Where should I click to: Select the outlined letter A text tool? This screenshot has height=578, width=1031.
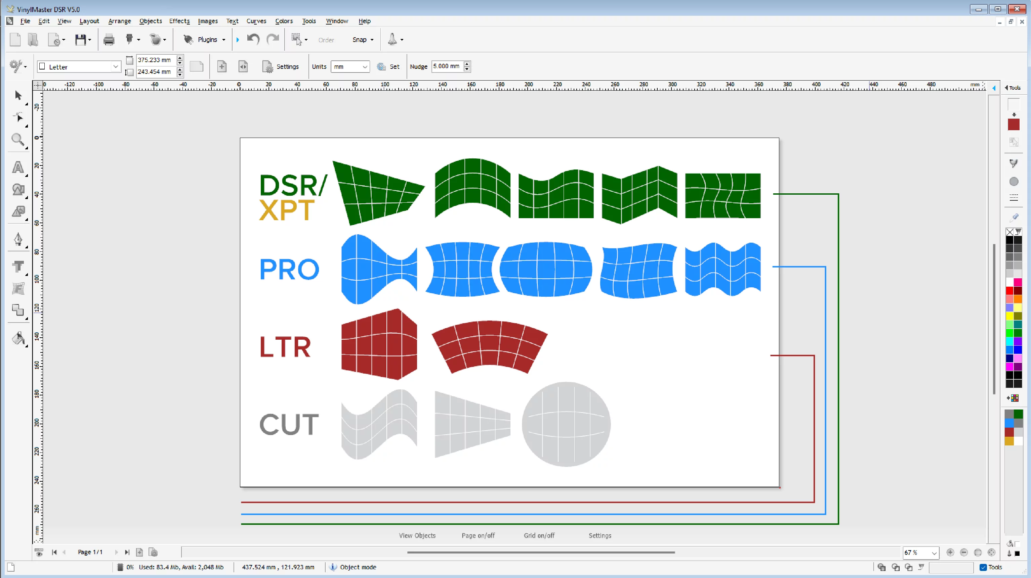click(x=18, y=167)
